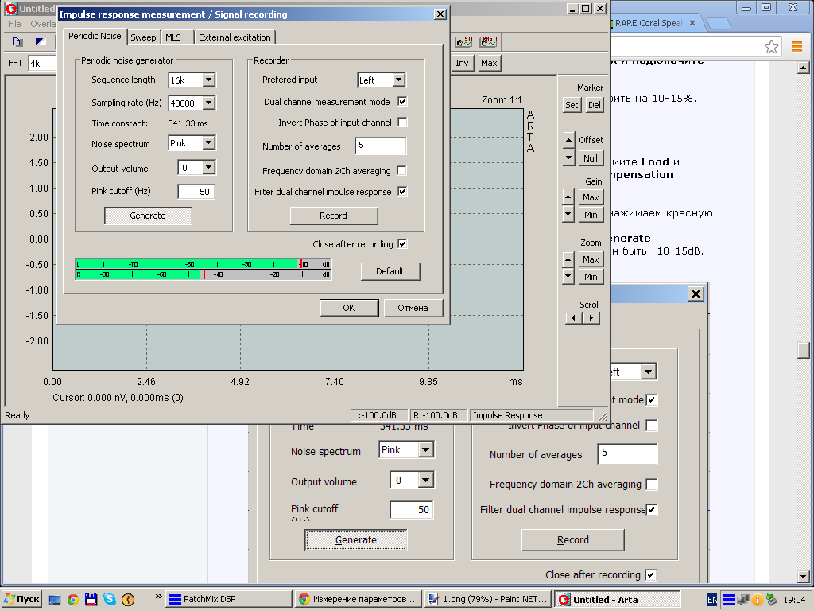Toggle Close after recording checkbox
This screenshot has height=611, width=814.
click(x=402, y=244)
